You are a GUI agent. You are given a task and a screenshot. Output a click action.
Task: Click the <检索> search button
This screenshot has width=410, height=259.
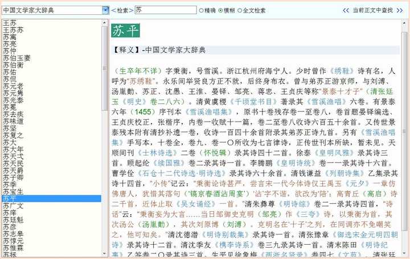[x=122, y=10]
